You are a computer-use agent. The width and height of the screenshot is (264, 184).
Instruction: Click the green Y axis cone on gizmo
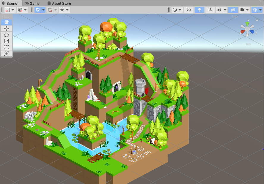pyautogui.click(x=247, y=24)
